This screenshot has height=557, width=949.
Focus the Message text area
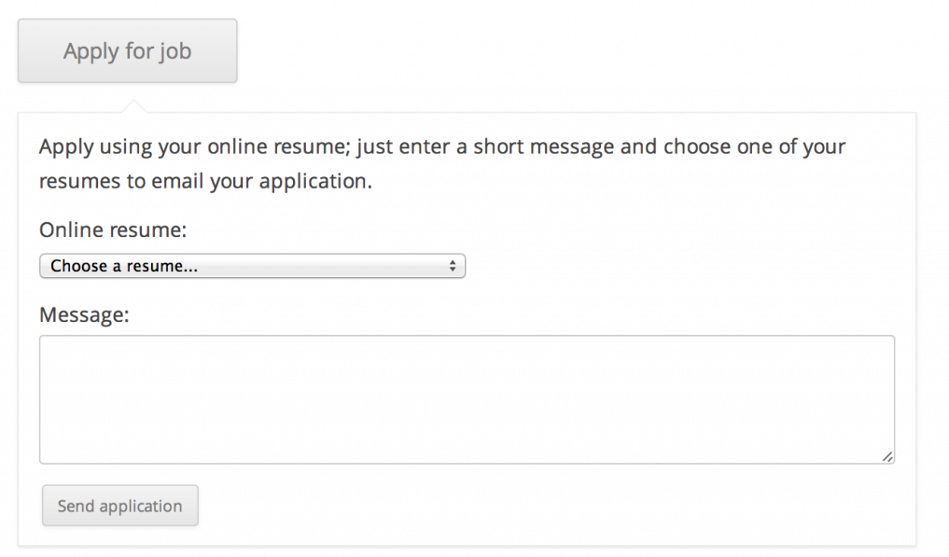[x=467, y=399]
